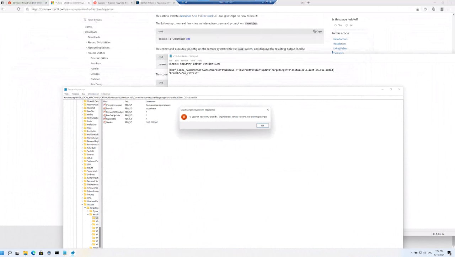
Task: Go to Introduction in In this article
Action: [340, 39]
